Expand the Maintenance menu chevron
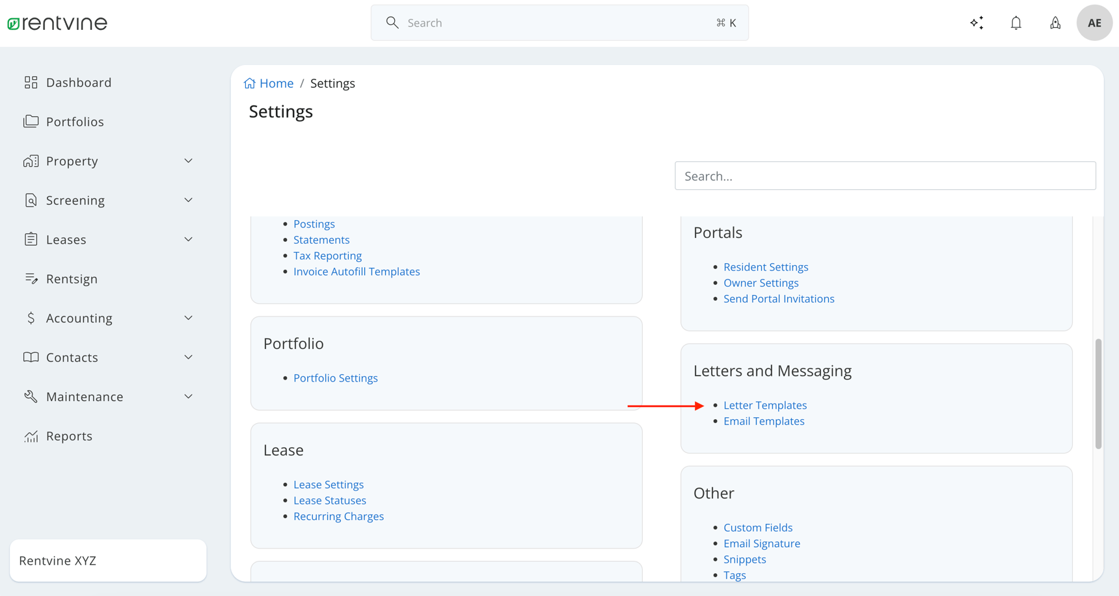This screenshot has width=1119, height=596. coord(188,397)
